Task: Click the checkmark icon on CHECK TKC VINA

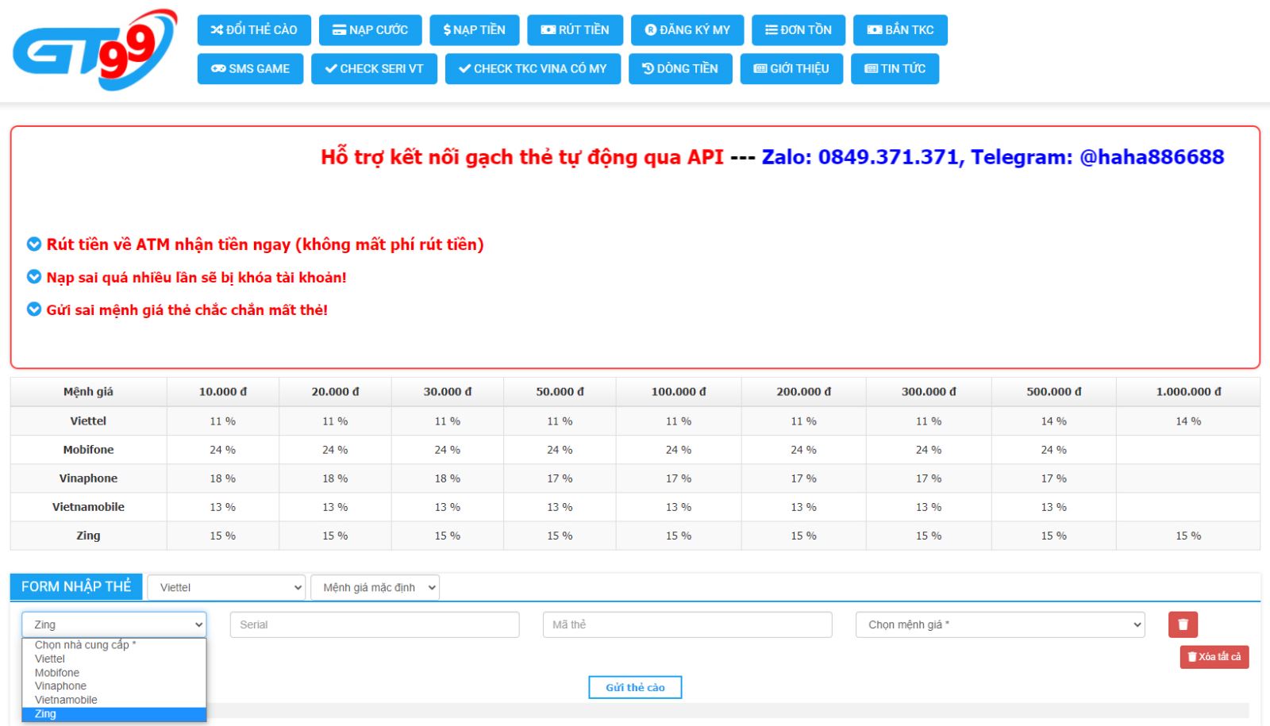Action: (x=464, y=69)
